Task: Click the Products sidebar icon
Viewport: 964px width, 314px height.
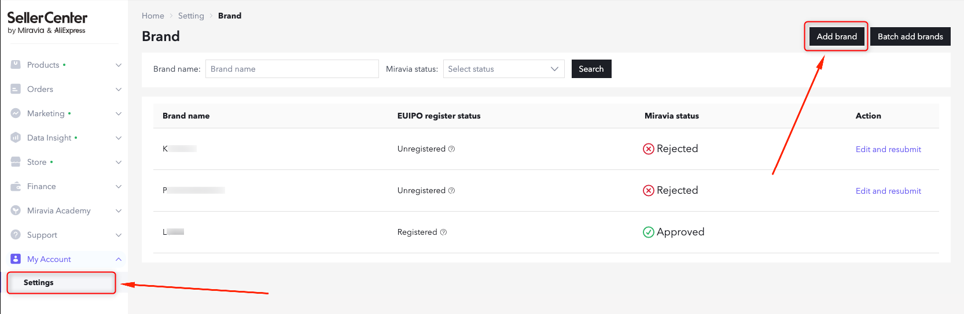Action: click(16, 65)
